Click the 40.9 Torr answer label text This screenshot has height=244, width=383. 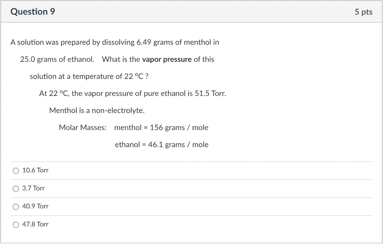(x=35, y=206)
